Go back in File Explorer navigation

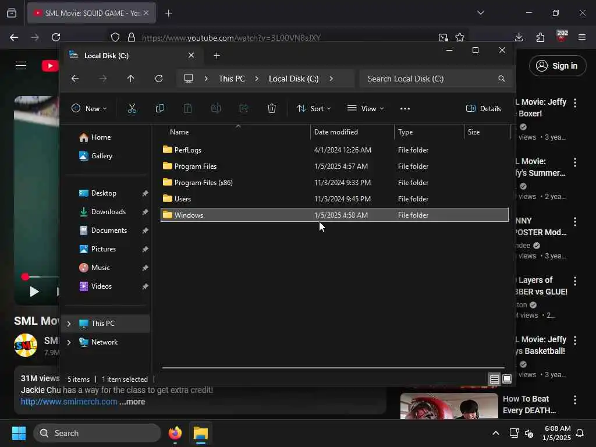pos(75,79)
